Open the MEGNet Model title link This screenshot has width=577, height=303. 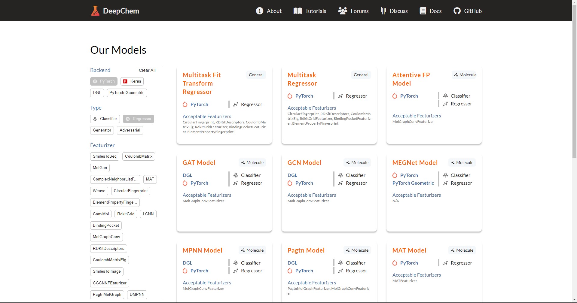coord(415,163)
